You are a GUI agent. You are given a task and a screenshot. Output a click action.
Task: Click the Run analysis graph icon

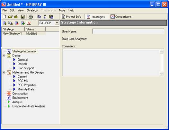pos(29,23)
